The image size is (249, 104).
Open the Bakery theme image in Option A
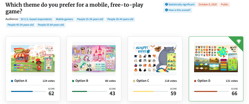(33, 59)
